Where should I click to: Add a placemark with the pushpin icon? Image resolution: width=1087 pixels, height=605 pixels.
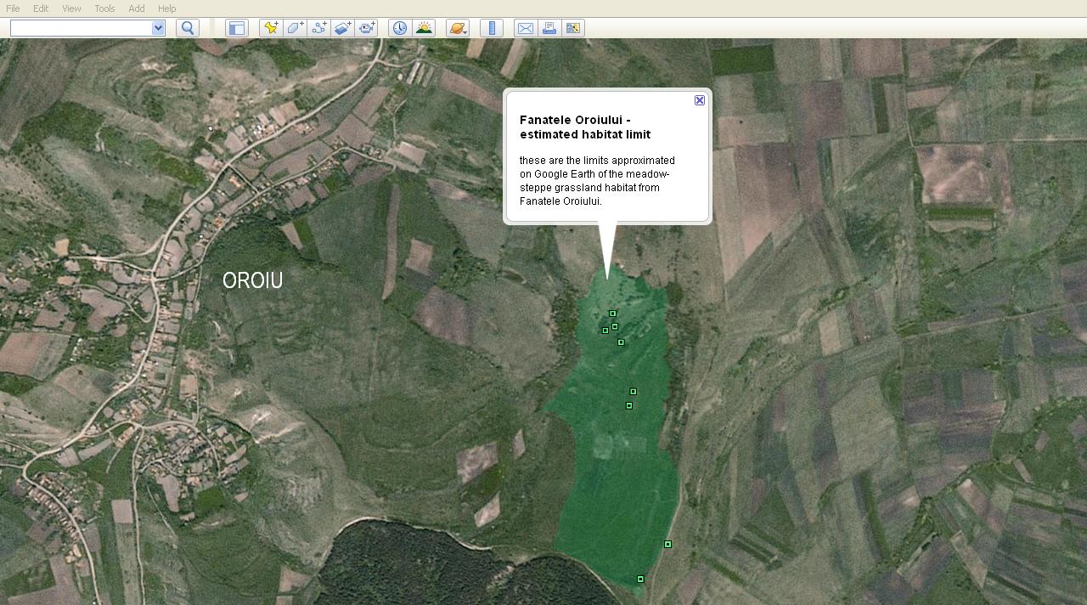tap(271, 28)
